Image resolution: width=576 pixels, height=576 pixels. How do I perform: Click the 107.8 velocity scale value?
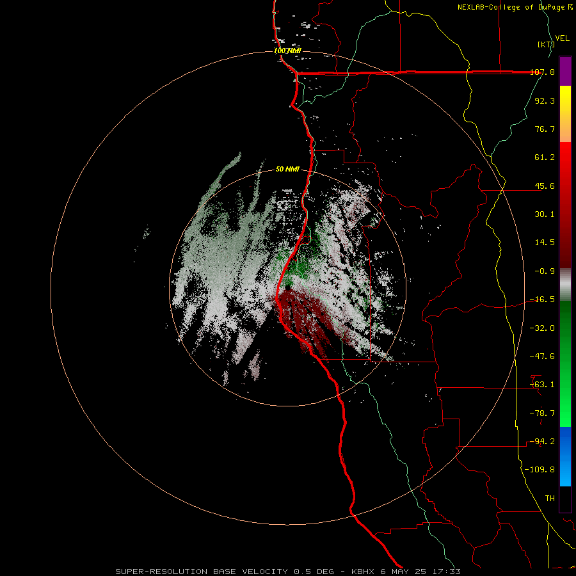pos(543,72)
